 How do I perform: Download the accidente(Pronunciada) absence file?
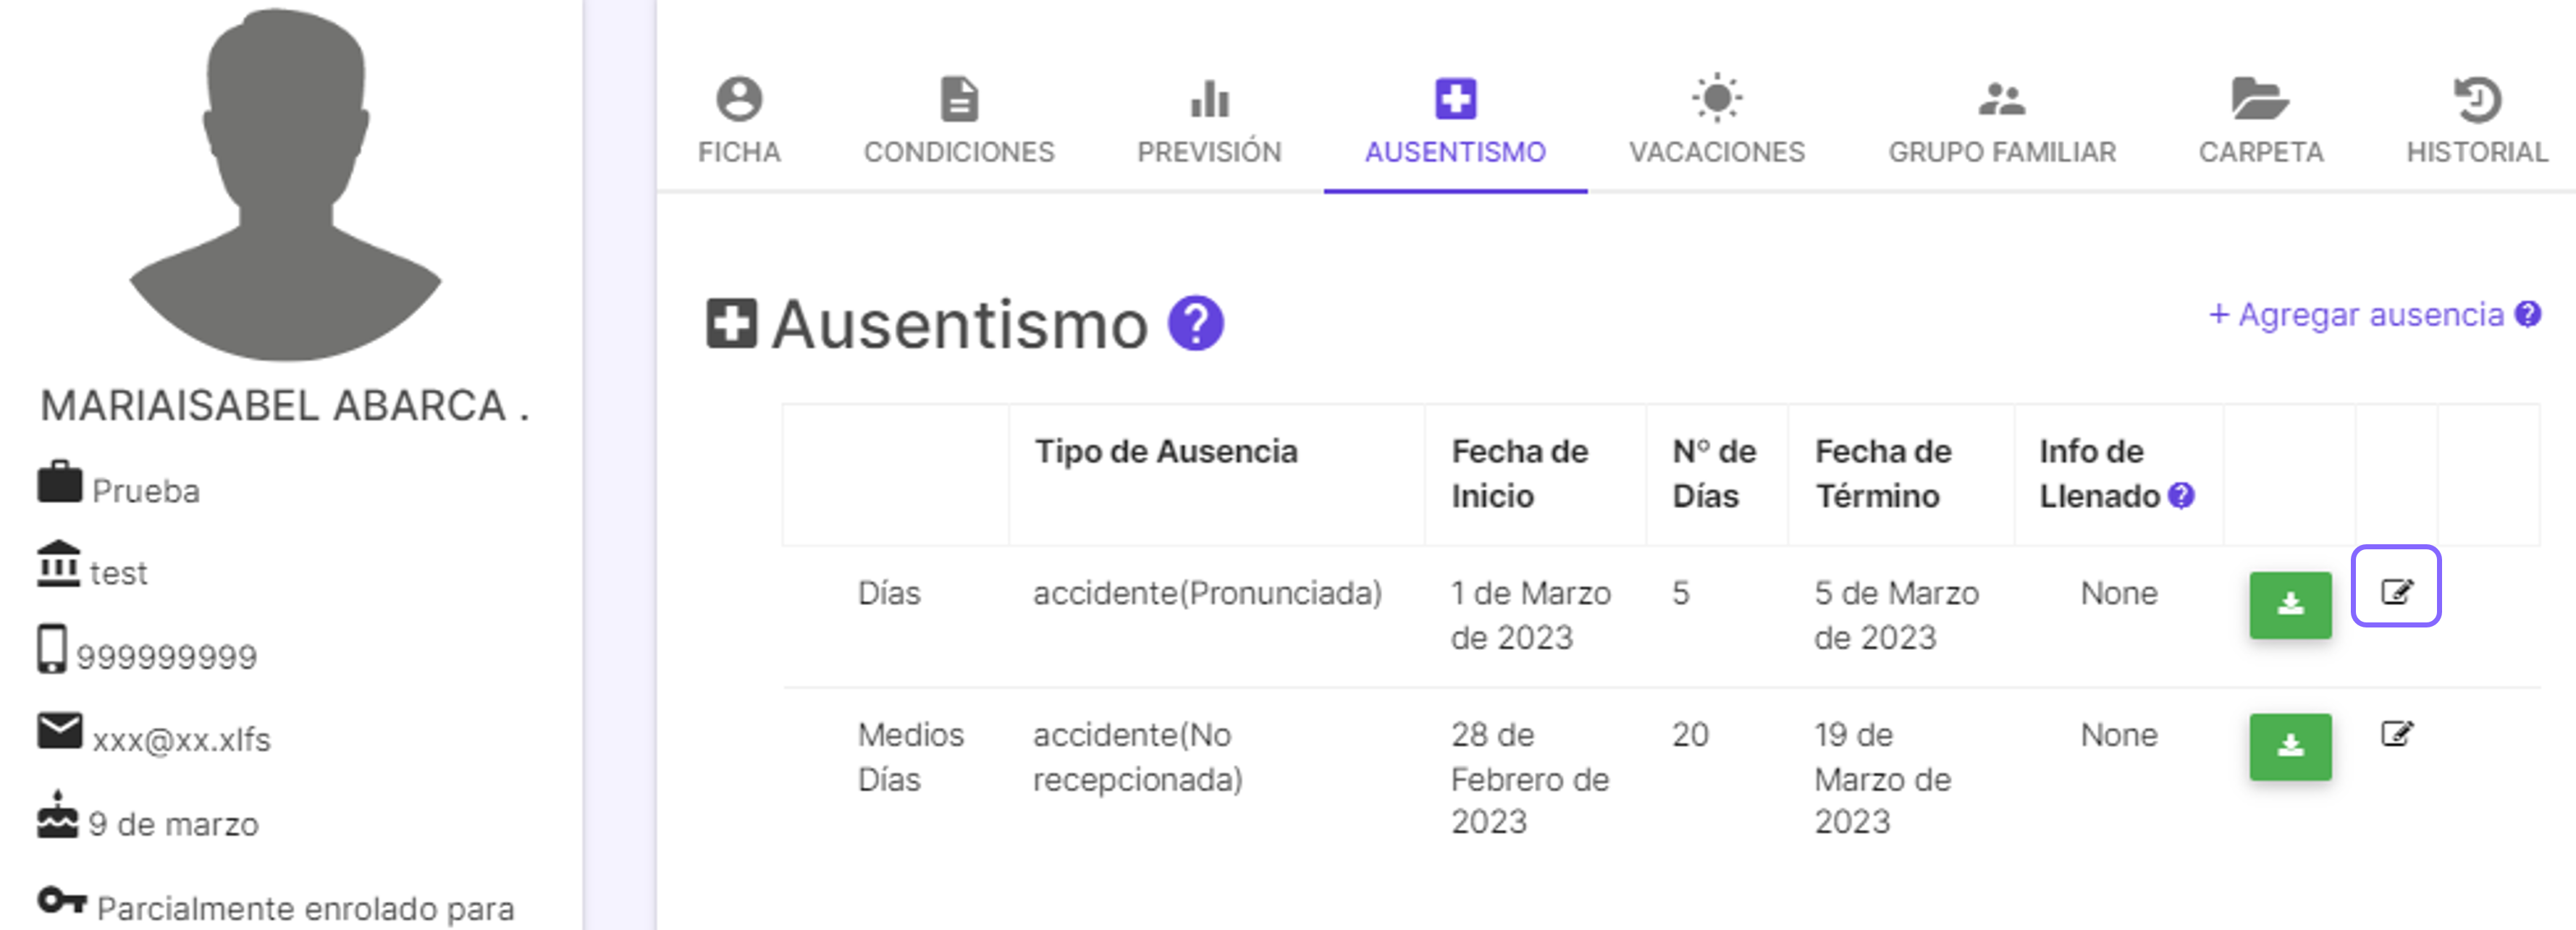tap(2290, 605)
